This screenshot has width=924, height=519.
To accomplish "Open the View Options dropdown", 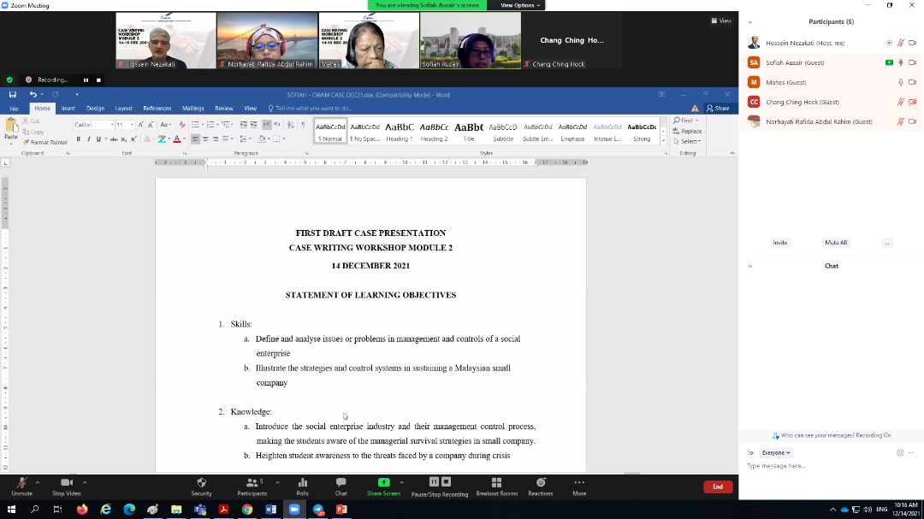I will [520, 5].
